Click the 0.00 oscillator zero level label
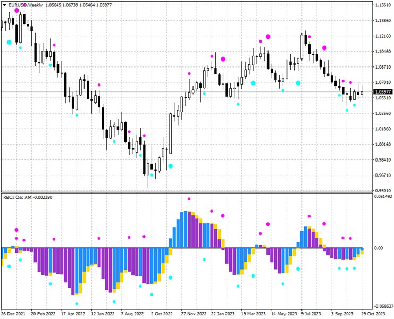Screen dimensions: 394x319 tap(379, 248)
